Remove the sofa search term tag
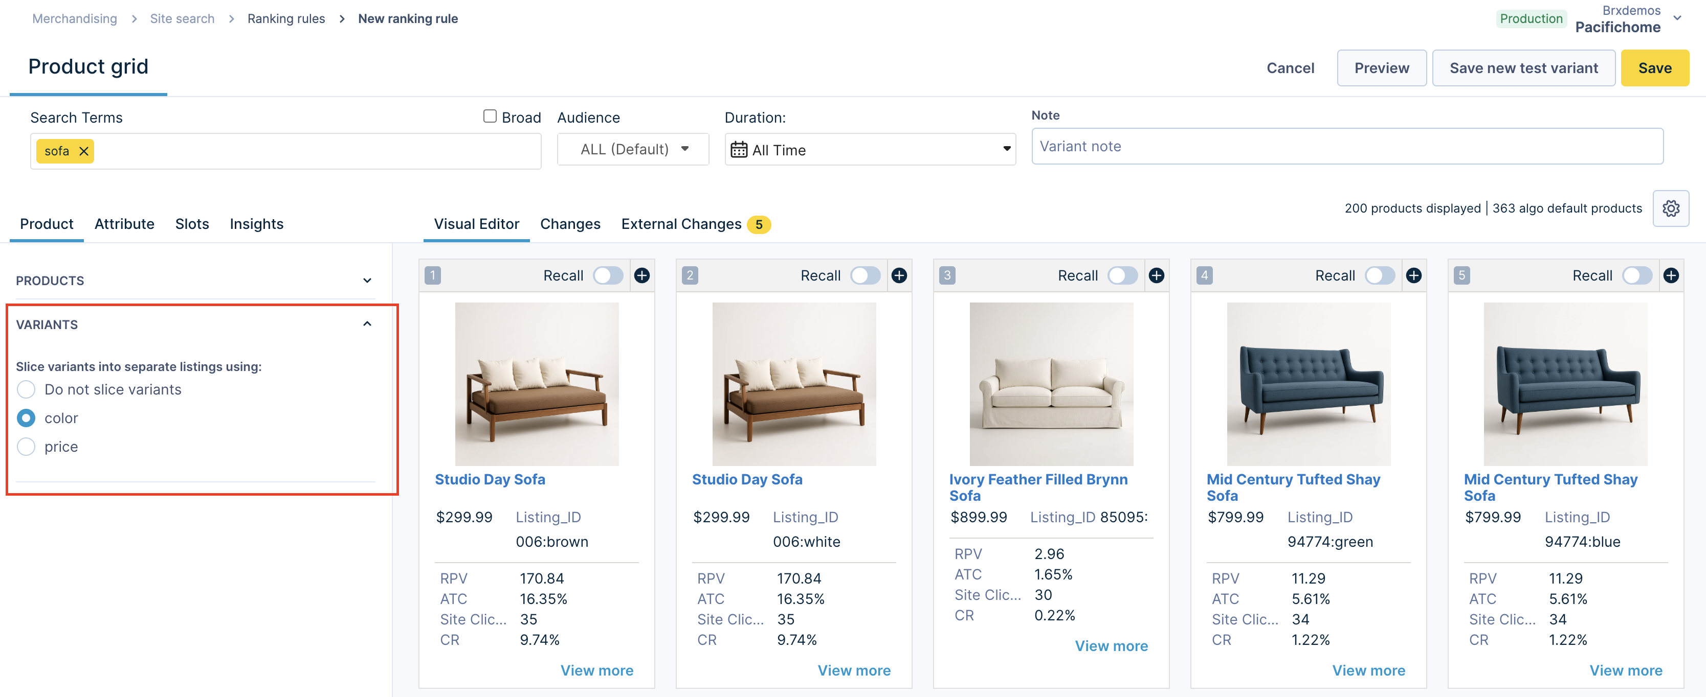1706x697 pixels. click(84, 151)
